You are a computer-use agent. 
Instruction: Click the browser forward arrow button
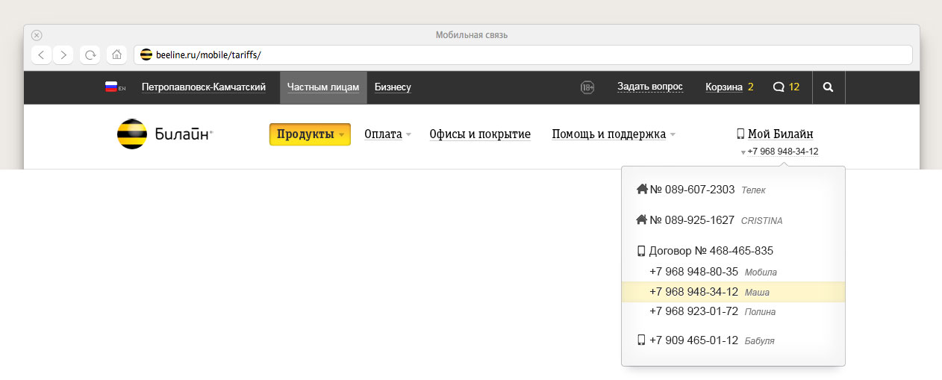coord(63,54)
